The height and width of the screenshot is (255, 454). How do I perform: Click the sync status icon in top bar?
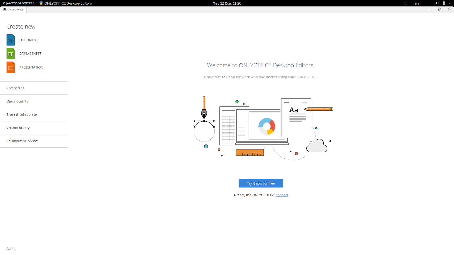pyautogui.click(x=406, y=3)
